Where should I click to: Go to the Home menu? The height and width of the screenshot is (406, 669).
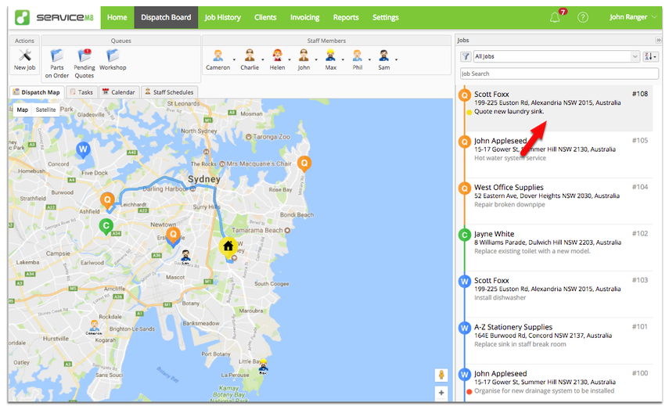coord(117,17)
